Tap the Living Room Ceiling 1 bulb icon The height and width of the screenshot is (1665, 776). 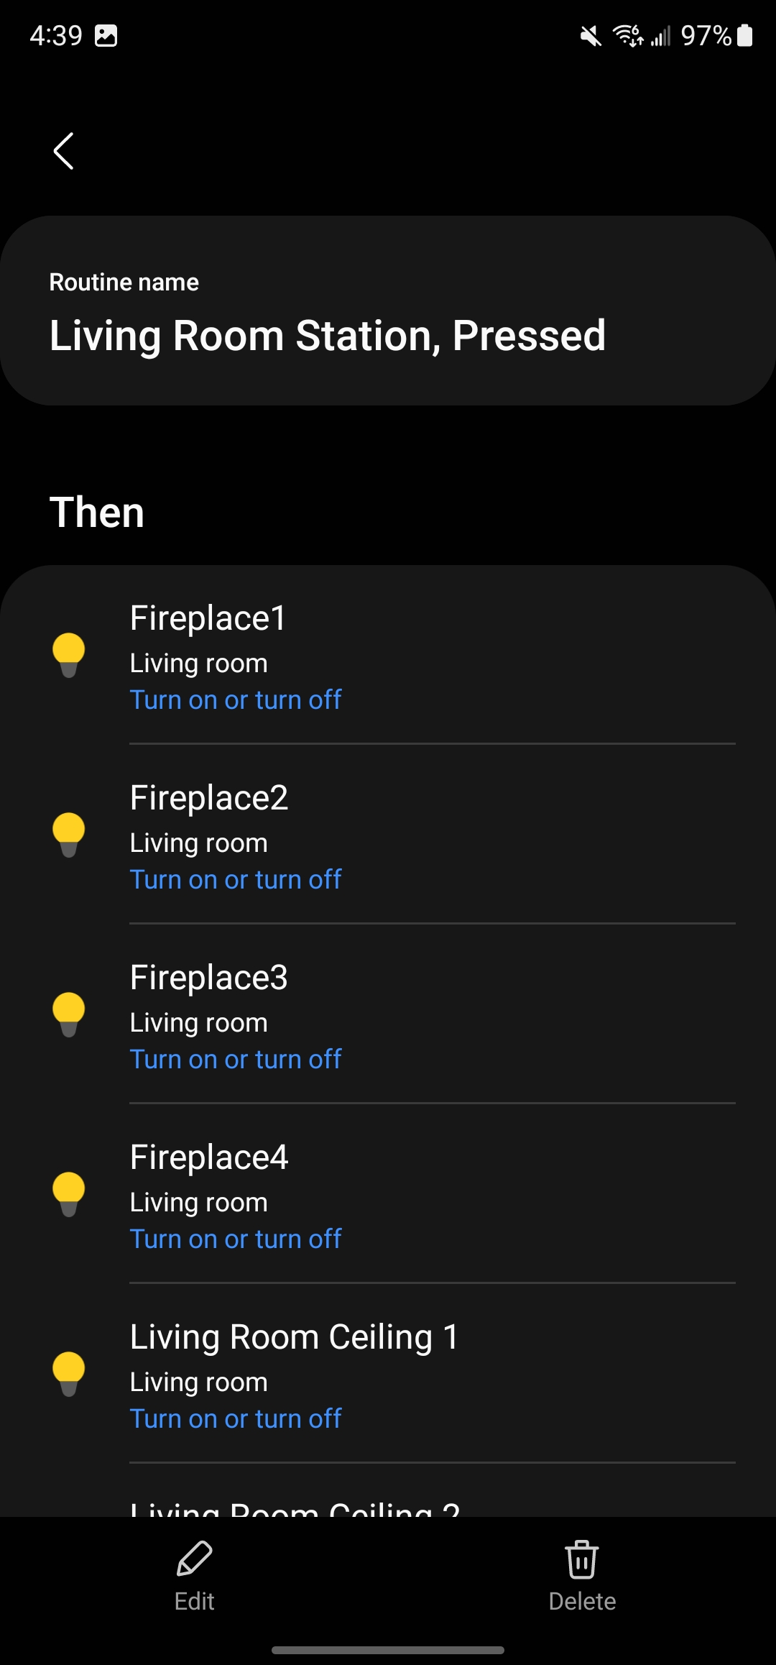69,1374
